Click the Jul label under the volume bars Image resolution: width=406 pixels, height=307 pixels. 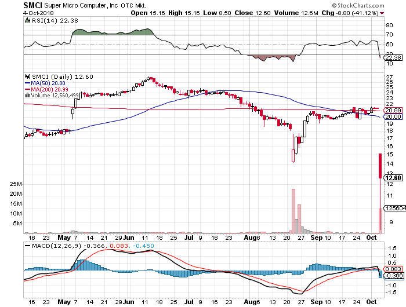click(x=189, y=237)
